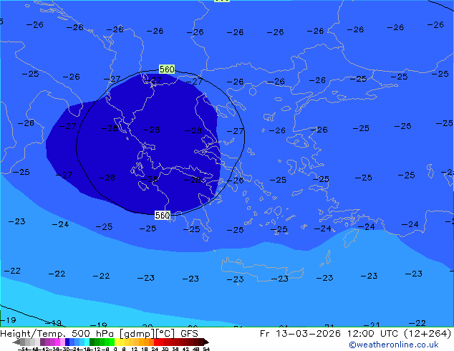Click the lower 560 contour label
Screen dimensions: 454x351
163,215
